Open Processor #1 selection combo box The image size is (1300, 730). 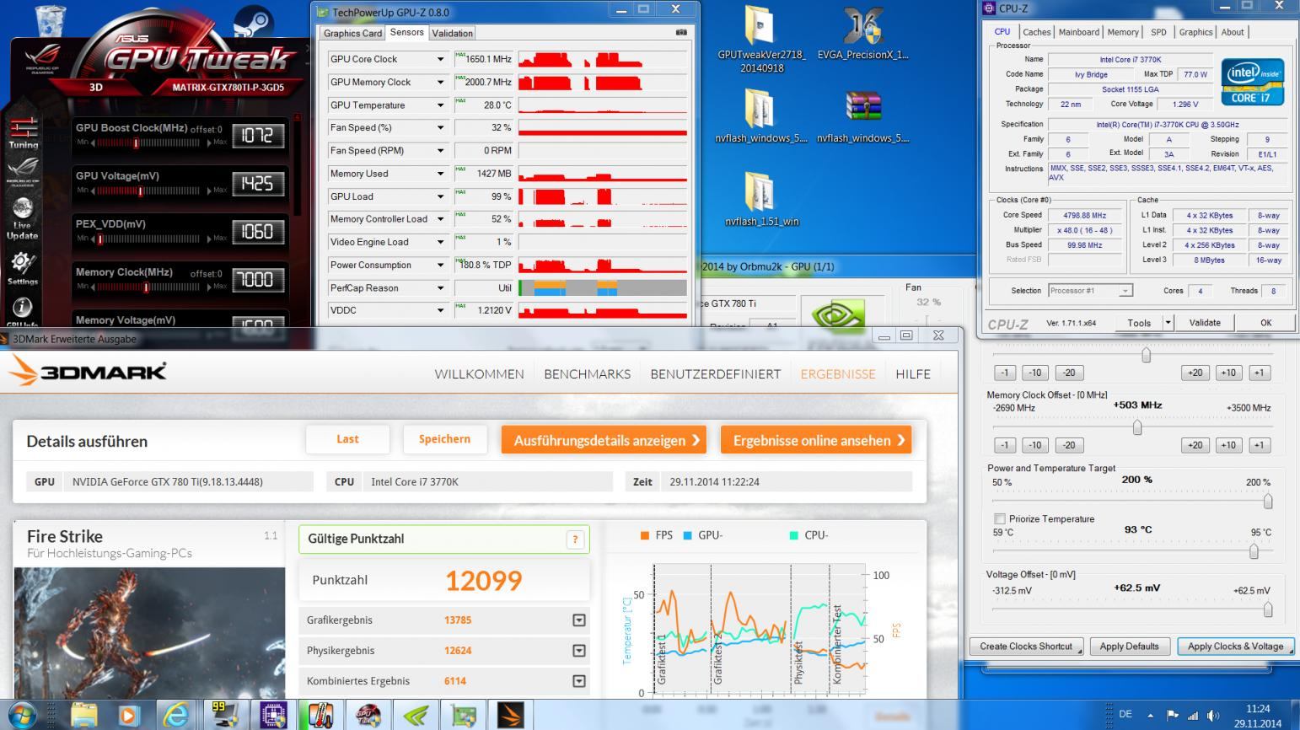click(1090, 290)
